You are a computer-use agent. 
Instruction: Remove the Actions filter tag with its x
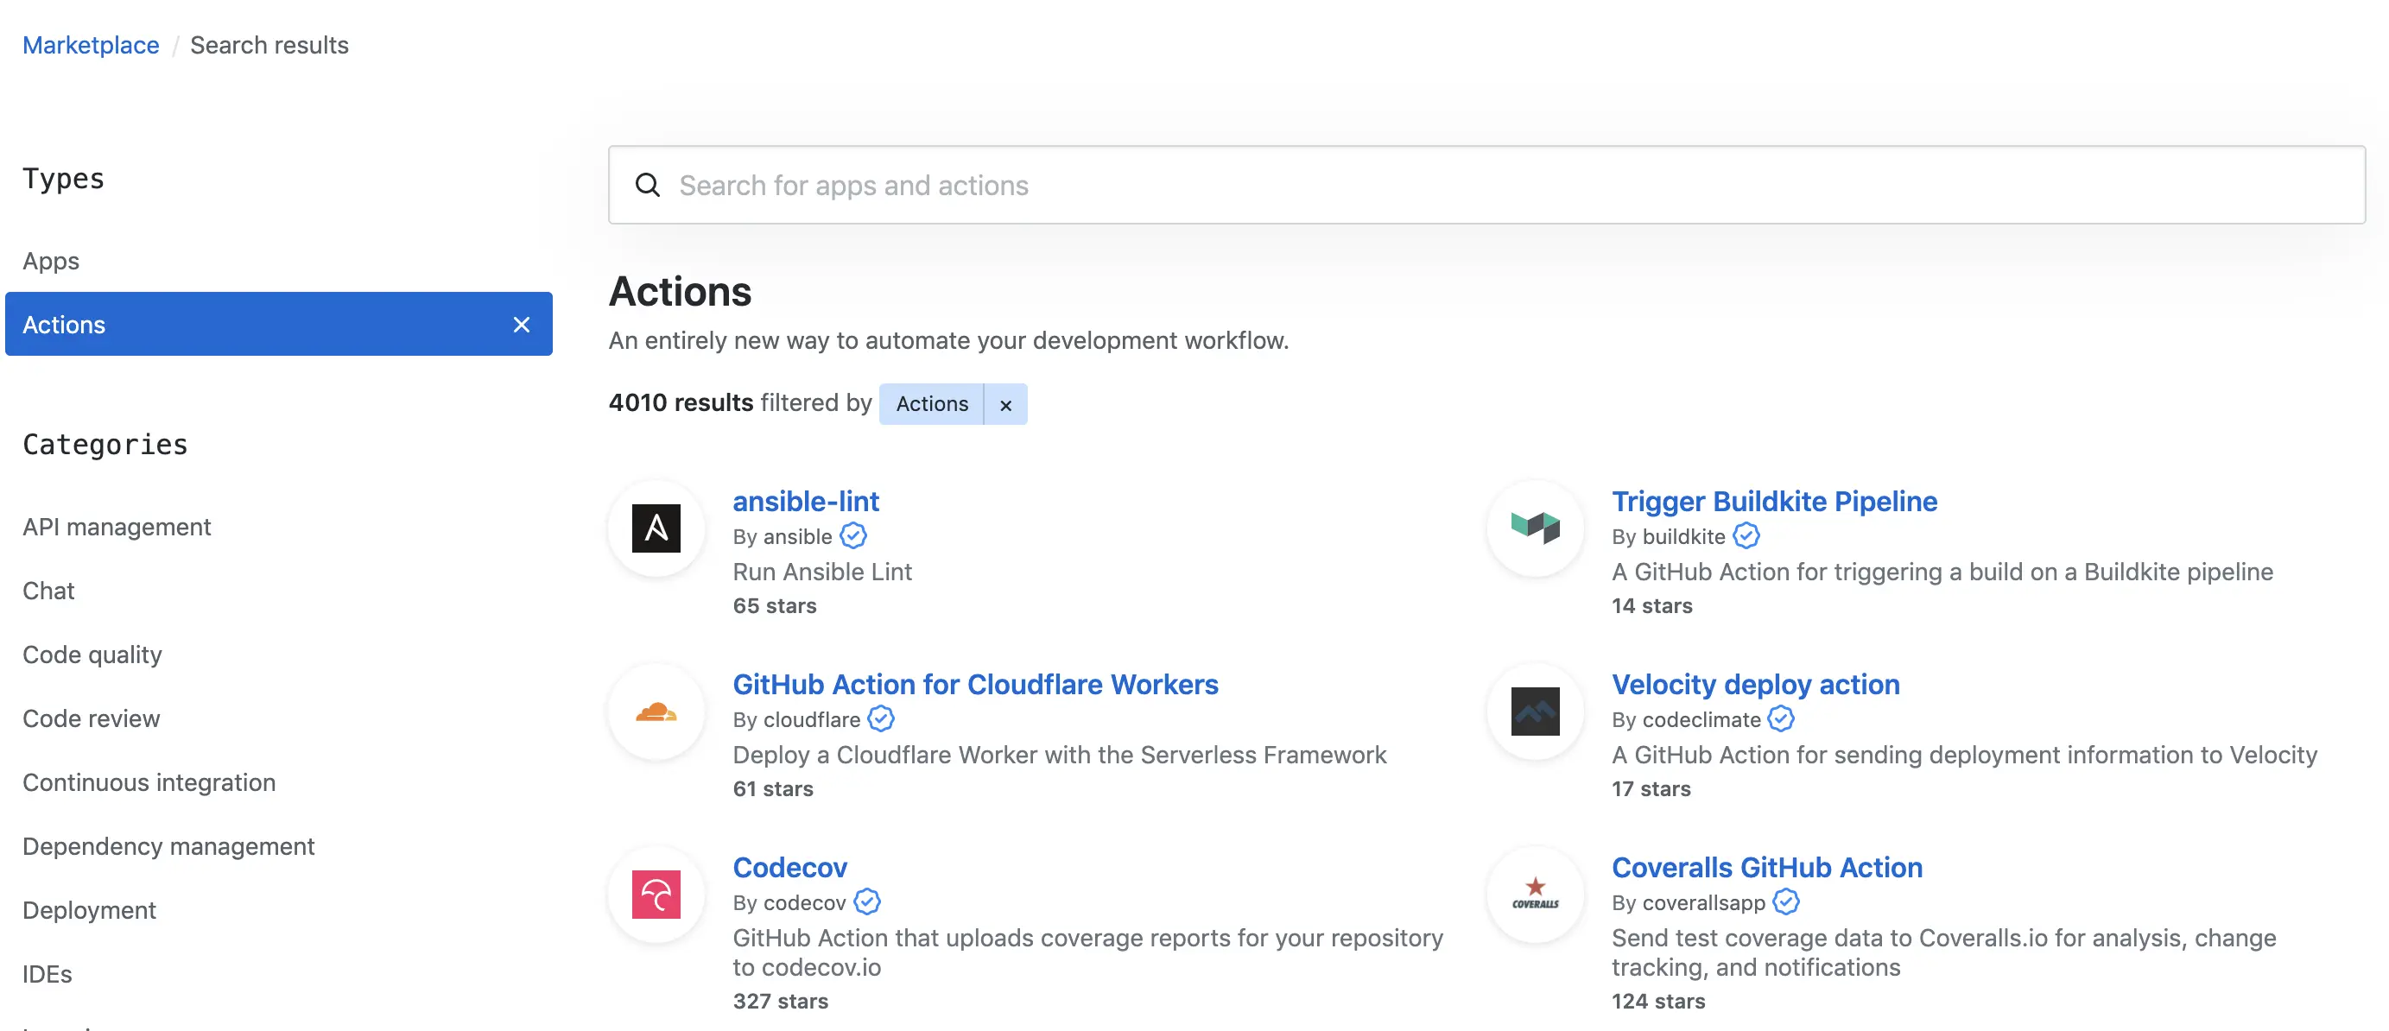tap(1005, 405)
